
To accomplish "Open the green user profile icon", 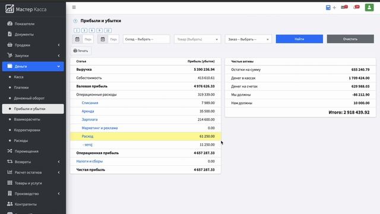I will (x=369, y=8).
